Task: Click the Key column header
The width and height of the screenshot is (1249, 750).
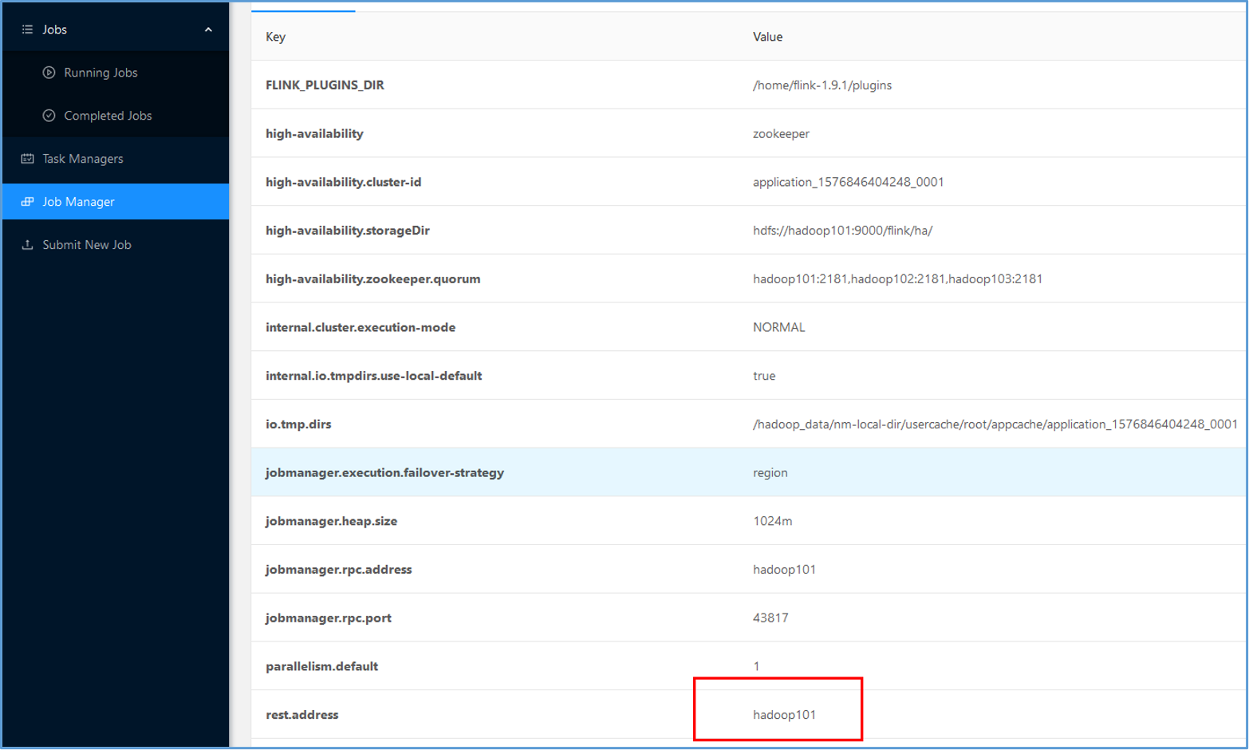Action: (x=275, y=37)
